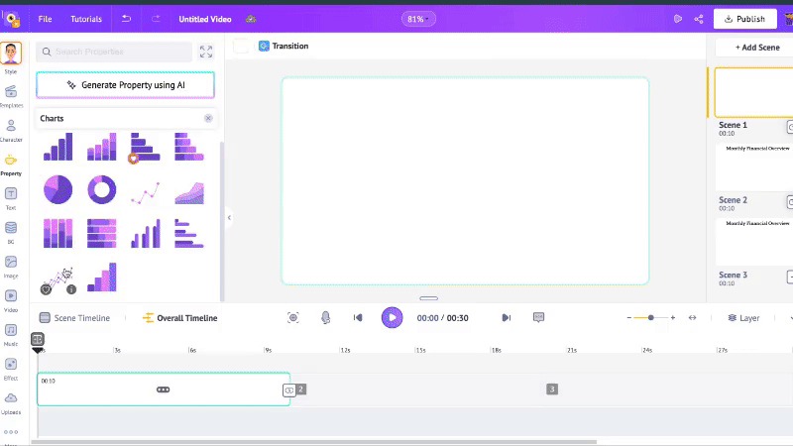This screenshot has height=446, width=793.
Task: Select the Scene 1 thumbnail
Action: 753,92
